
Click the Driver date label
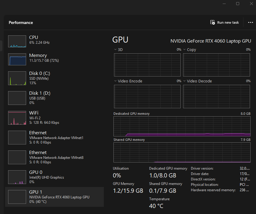[x=200, y=174]
